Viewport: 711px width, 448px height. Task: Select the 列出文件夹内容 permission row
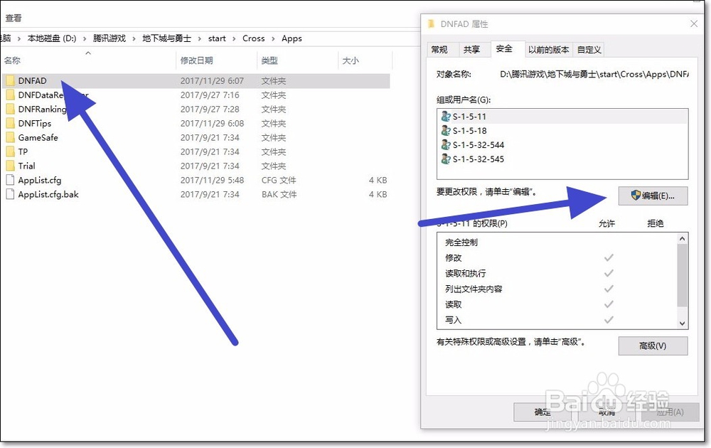click(x=557, y=289)
